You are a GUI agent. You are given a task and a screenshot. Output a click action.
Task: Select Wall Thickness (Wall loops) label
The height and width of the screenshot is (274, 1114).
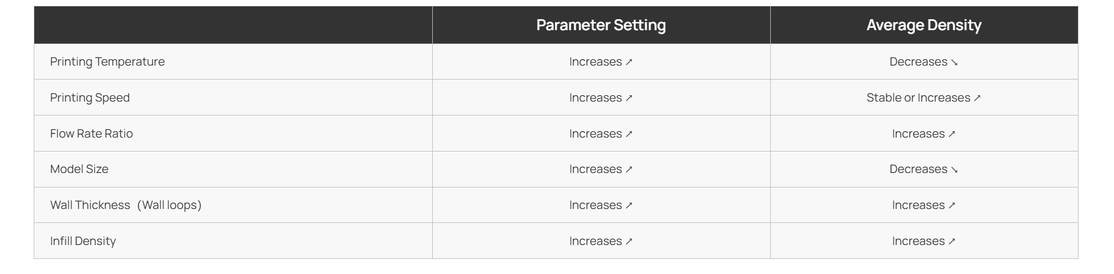[126, 205]
